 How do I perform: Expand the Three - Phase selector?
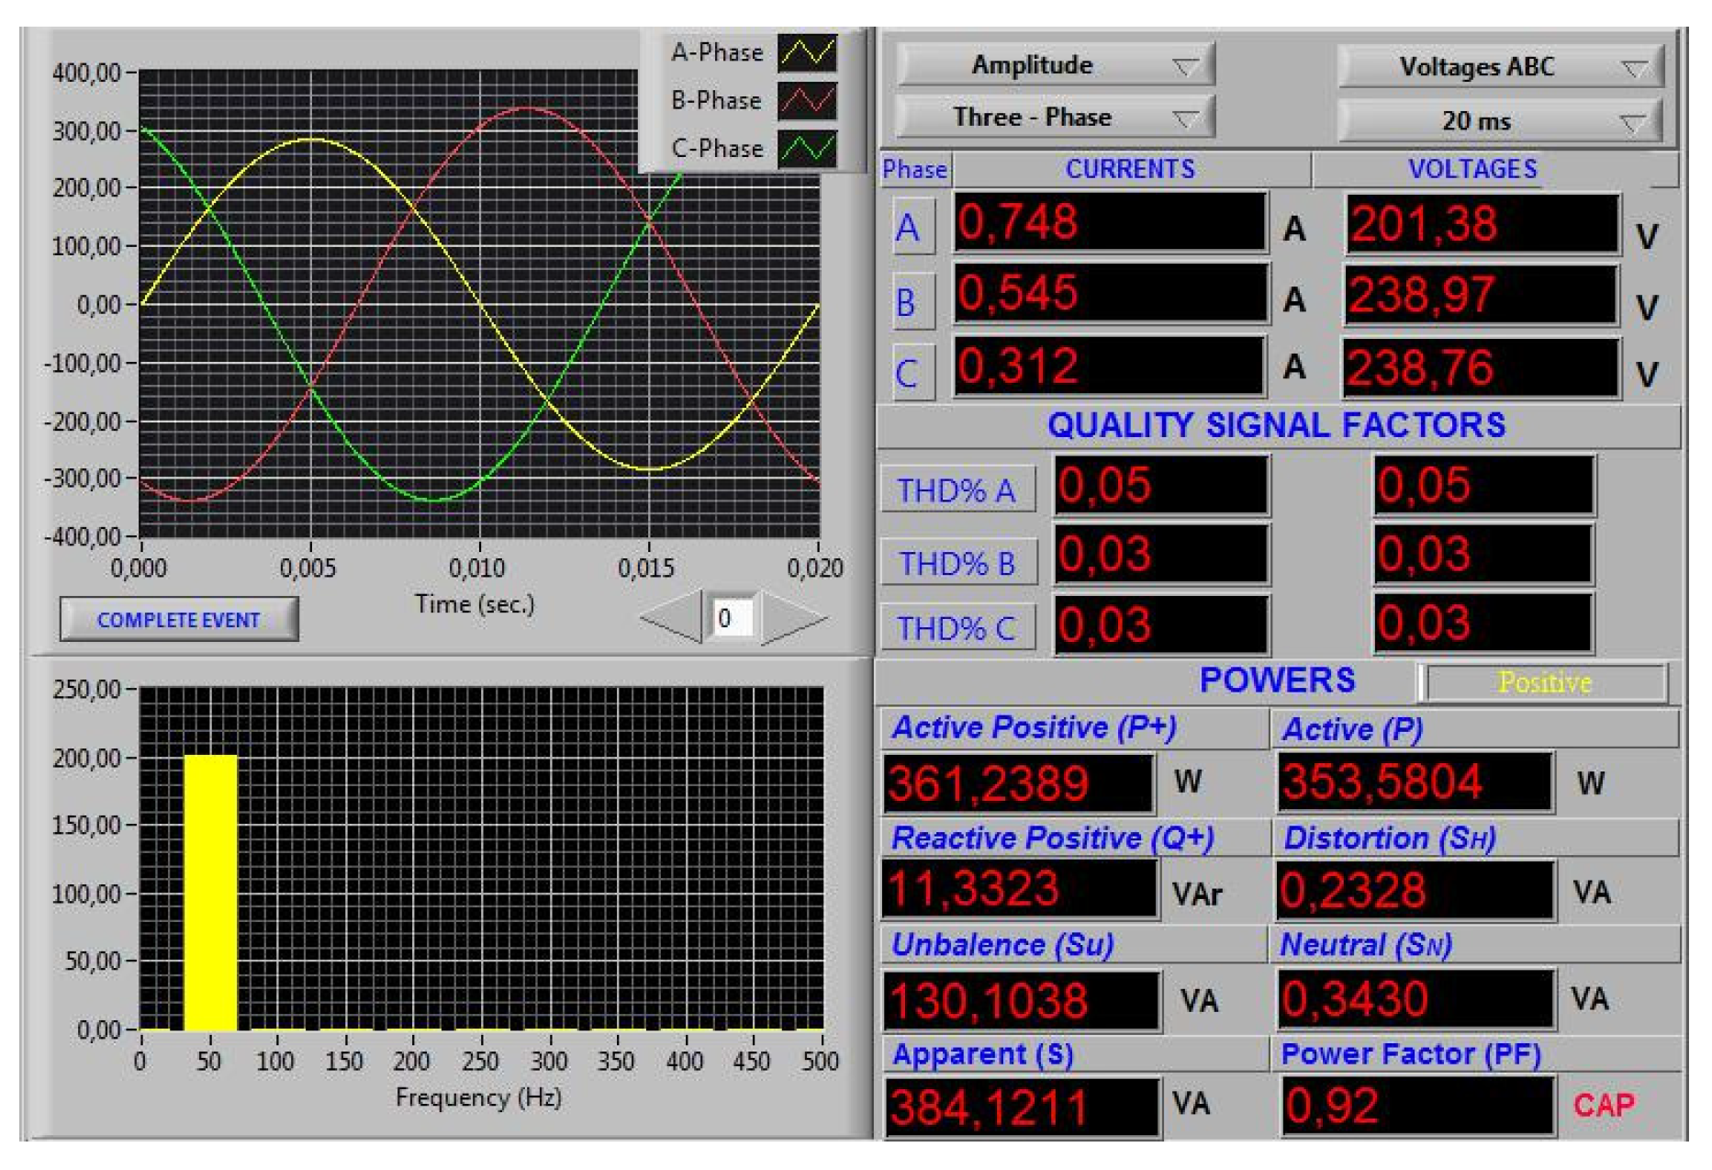(1055, 118)
